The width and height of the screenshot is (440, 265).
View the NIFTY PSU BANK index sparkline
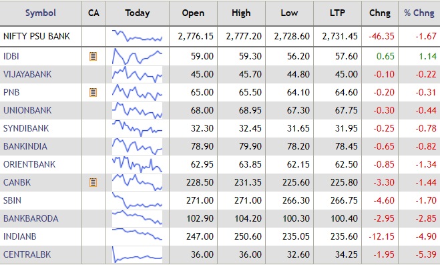coord(138,36)
